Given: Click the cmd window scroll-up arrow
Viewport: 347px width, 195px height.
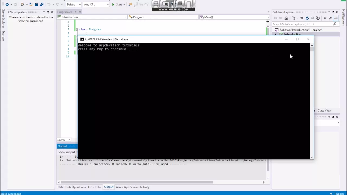Looking at the screenshot, I should (x=312, y=45).
